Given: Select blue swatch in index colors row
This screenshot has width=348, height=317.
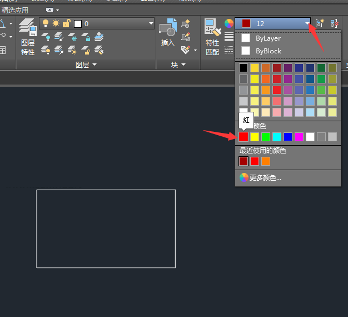Looking at the screenshot, I should pyautogui.click(x=288, y=137).
